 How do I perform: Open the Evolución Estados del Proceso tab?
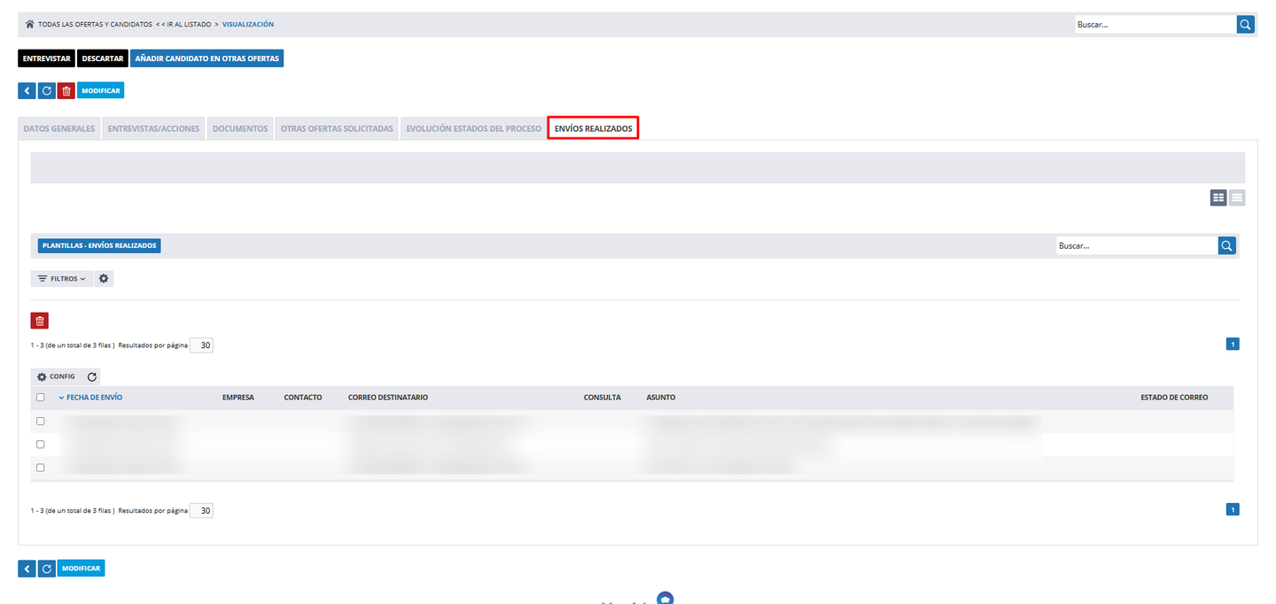point(473,128)
